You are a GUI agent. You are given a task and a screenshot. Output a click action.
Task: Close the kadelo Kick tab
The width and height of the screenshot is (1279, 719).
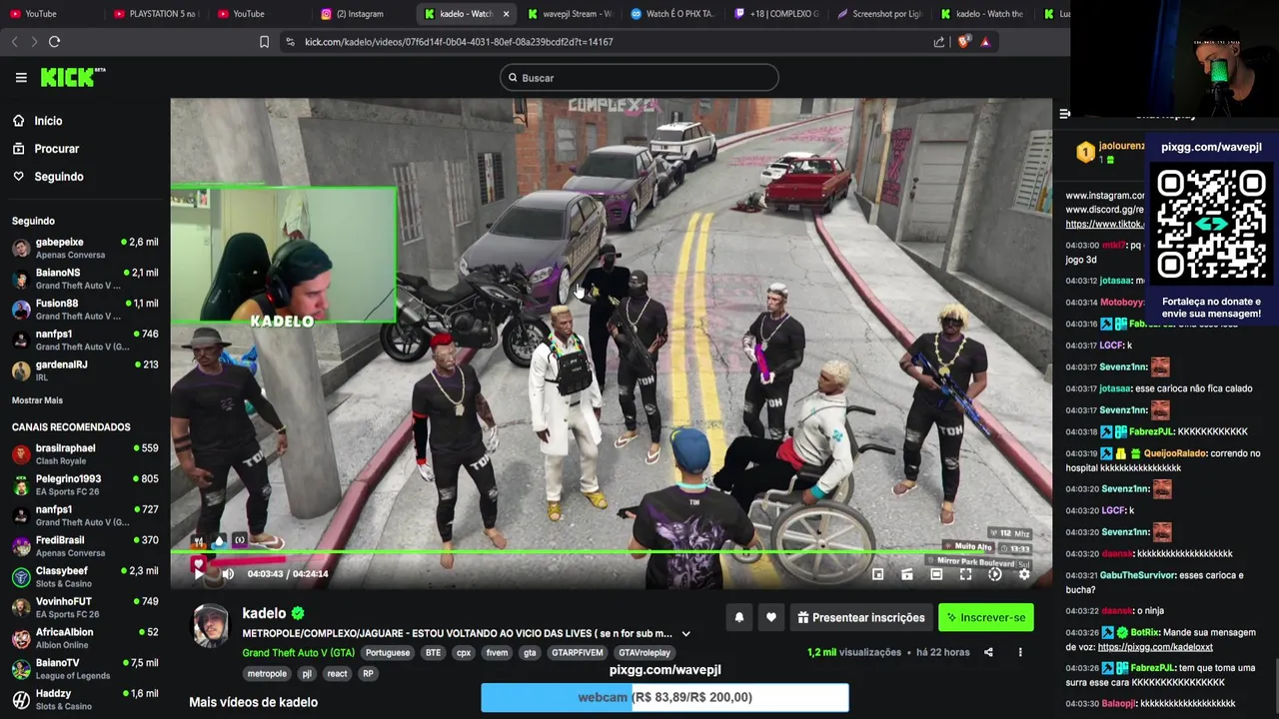(506, 14)
